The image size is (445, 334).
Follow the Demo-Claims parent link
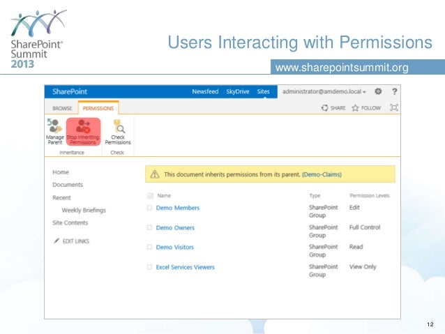coord(322,174)
